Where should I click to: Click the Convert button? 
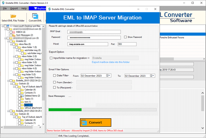[x=96, y=123]
